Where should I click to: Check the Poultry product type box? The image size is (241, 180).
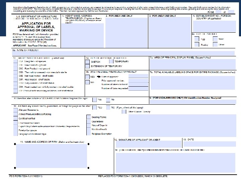click(196, 45)
